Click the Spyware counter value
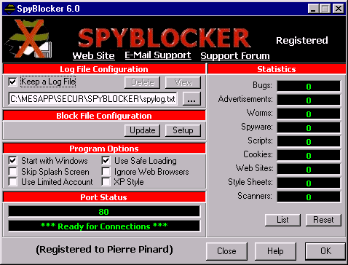The height and width of the screenshot is (265, 348). pos(309,128)
